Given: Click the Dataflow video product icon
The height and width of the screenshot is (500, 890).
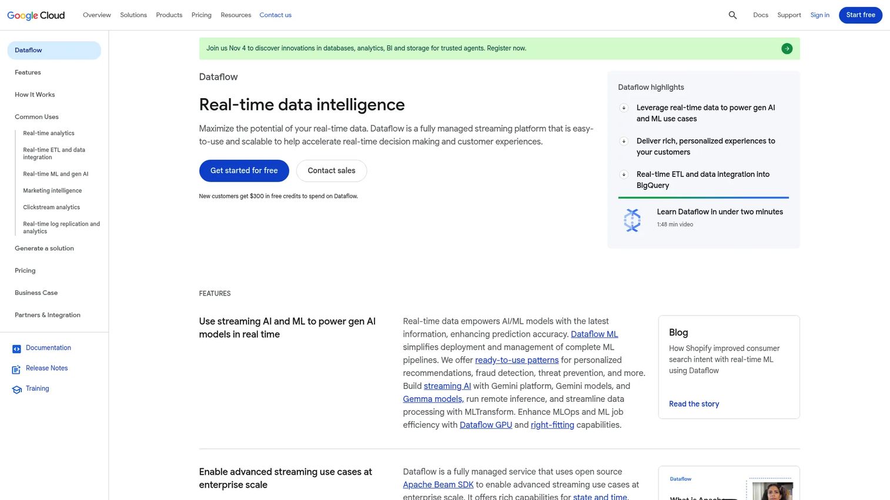Looking at the screenshot, I should pyautogui.click(x=632, y=220).
